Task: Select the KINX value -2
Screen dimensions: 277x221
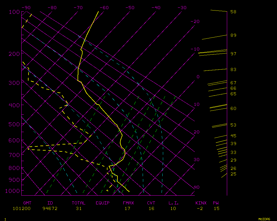Action: [200, 208]
